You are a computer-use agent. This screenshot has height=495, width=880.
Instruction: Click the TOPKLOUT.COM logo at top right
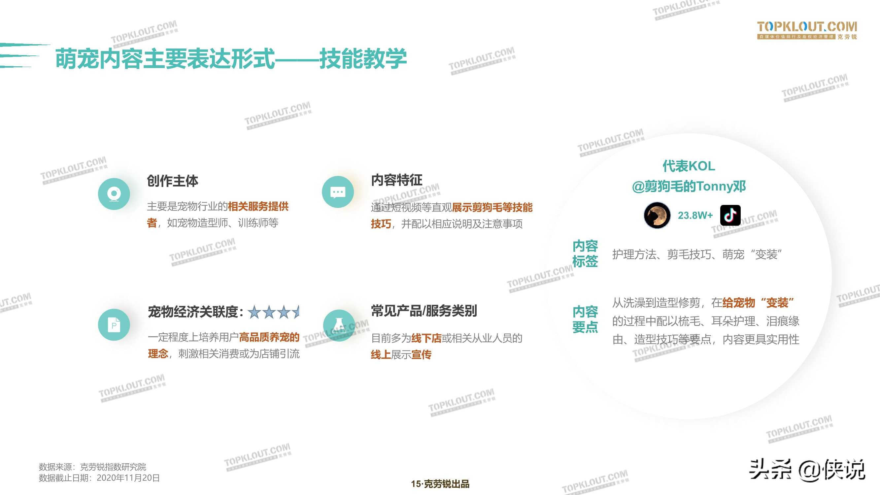(x=806, y=30)
